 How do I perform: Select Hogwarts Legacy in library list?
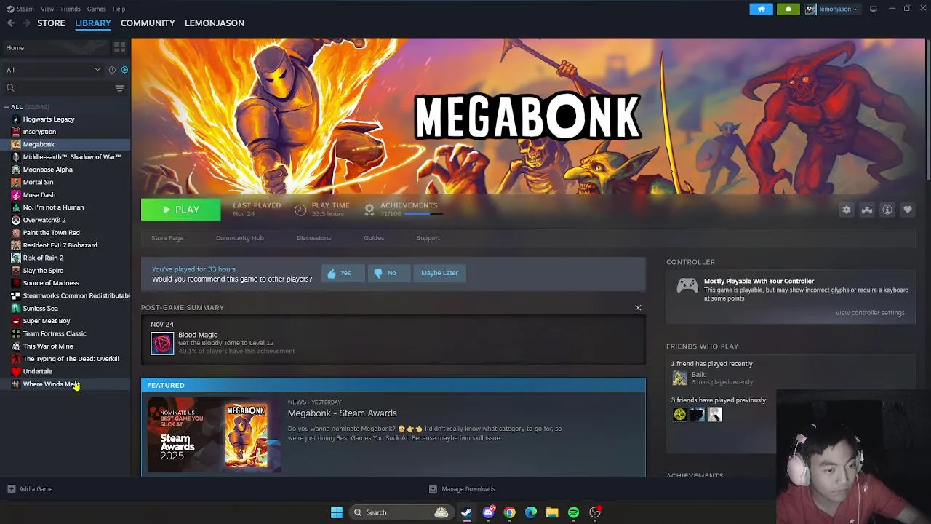[x=48, y=119]
